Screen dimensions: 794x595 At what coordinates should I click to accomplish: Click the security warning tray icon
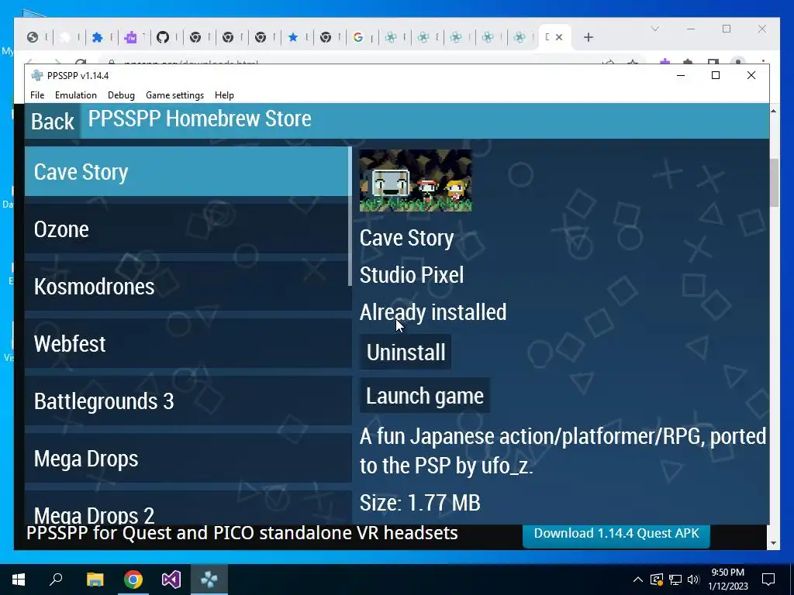(657, 580)
